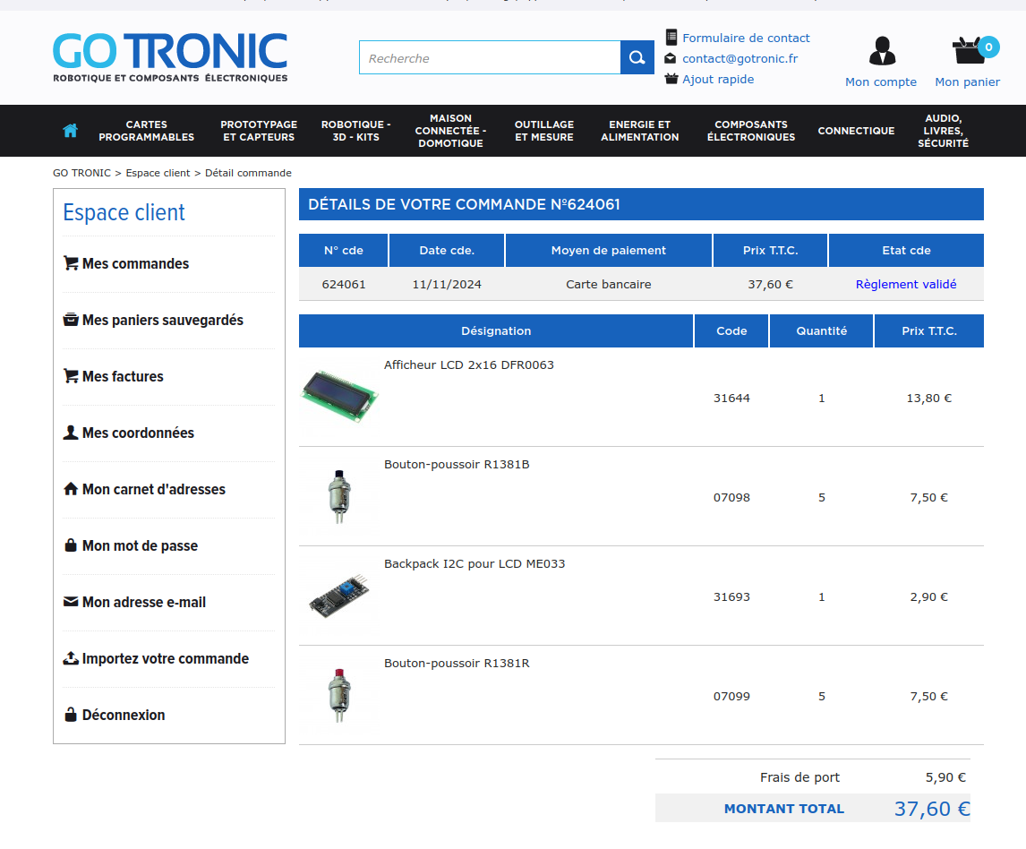
Task: Open the Mon panier basket icon
Action: click(969, 51)
